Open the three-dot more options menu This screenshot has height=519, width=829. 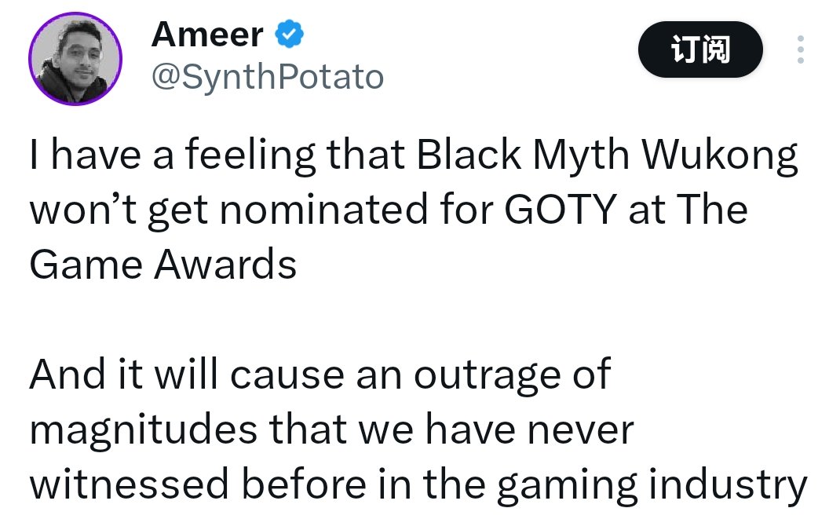pos(801,49)
